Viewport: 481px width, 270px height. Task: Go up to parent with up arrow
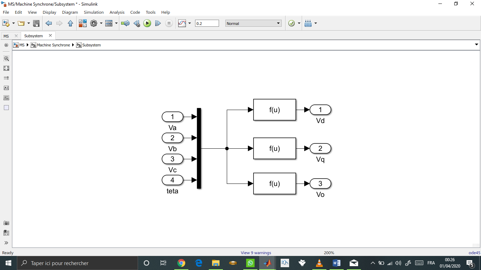[70, 23]
